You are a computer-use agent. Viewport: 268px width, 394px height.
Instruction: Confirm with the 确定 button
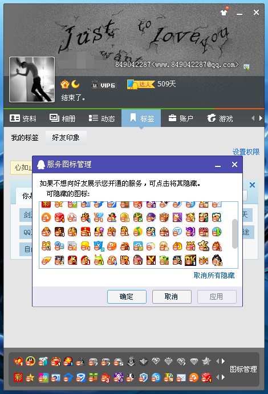(x=127, y=297)
